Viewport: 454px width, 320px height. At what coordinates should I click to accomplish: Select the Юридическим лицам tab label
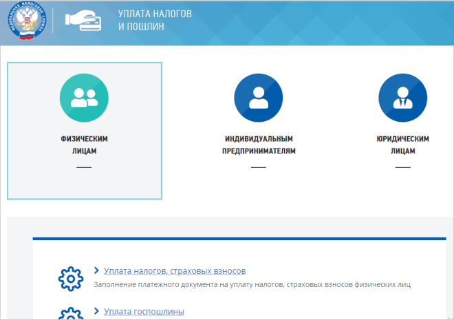click(x=402, y=145)
